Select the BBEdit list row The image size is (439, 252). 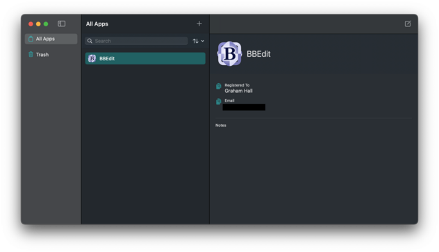[145, 58]
